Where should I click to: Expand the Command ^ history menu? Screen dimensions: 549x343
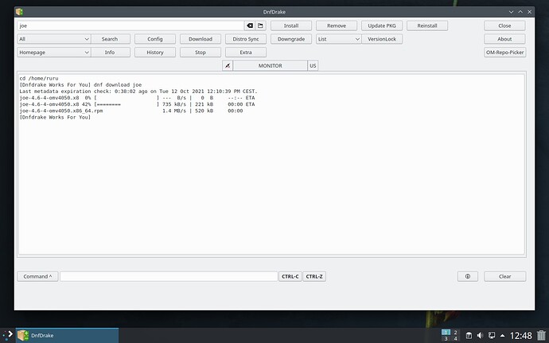pos(38,276)
